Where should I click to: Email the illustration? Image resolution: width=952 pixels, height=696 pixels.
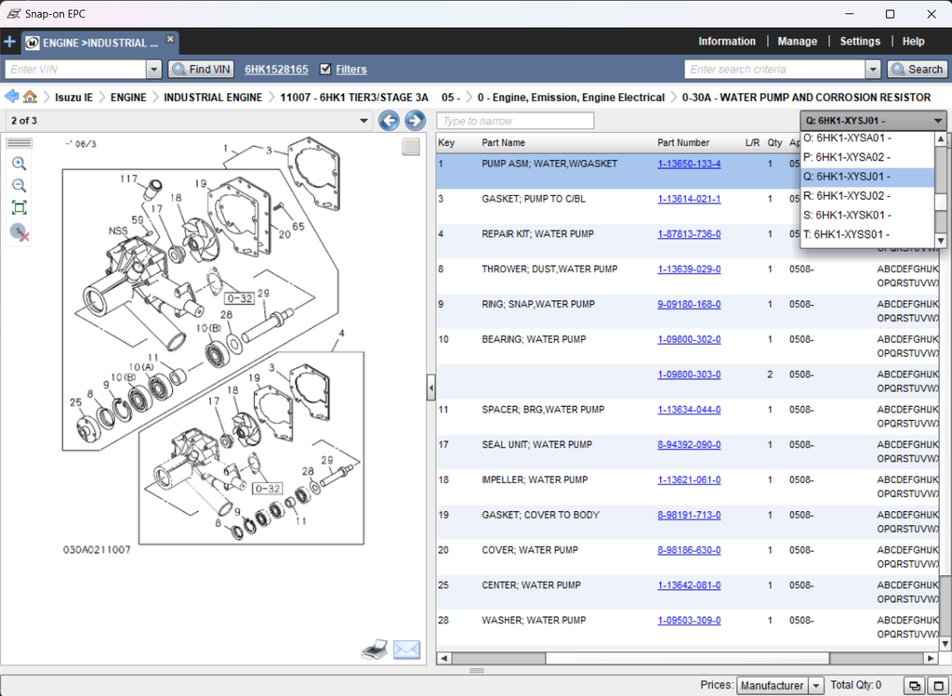[406, 650]
